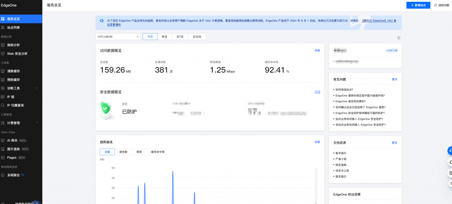The height and width of the screenshot is (204, 452).
Task: Click the speaker icon in the announcement banner
Action: 102,21
